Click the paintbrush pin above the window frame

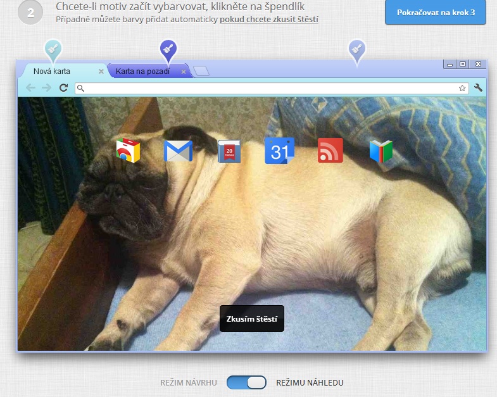pos(357,51)
